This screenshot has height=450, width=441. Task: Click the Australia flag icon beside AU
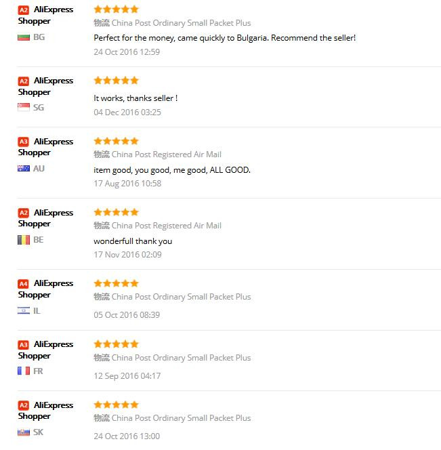tap(24, 169)
